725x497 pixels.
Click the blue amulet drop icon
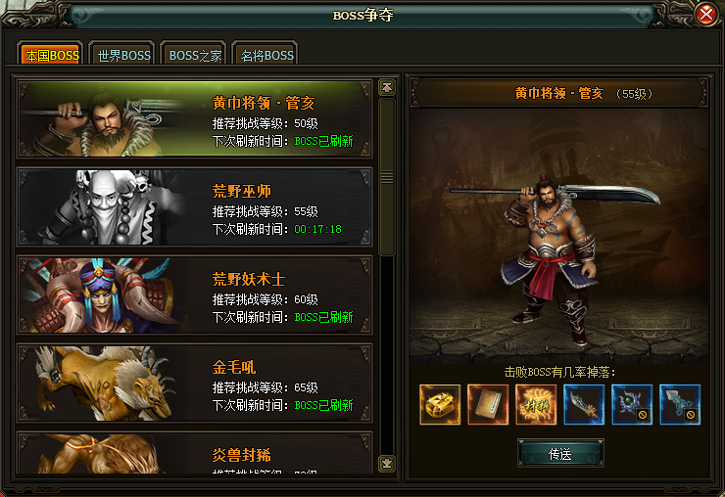pyautogui.click(x=632, y=405)
